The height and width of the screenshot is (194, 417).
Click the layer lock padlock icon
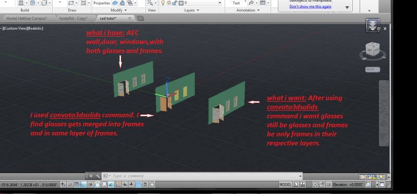[175, 3]
